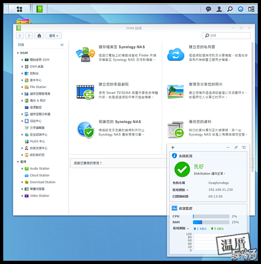Click the shield security icon
261x264 pixels.
tap(86, 130)
